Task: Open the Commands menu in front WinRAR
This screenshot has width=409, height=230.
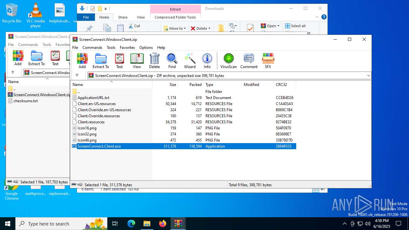Action: pos(92,48)
